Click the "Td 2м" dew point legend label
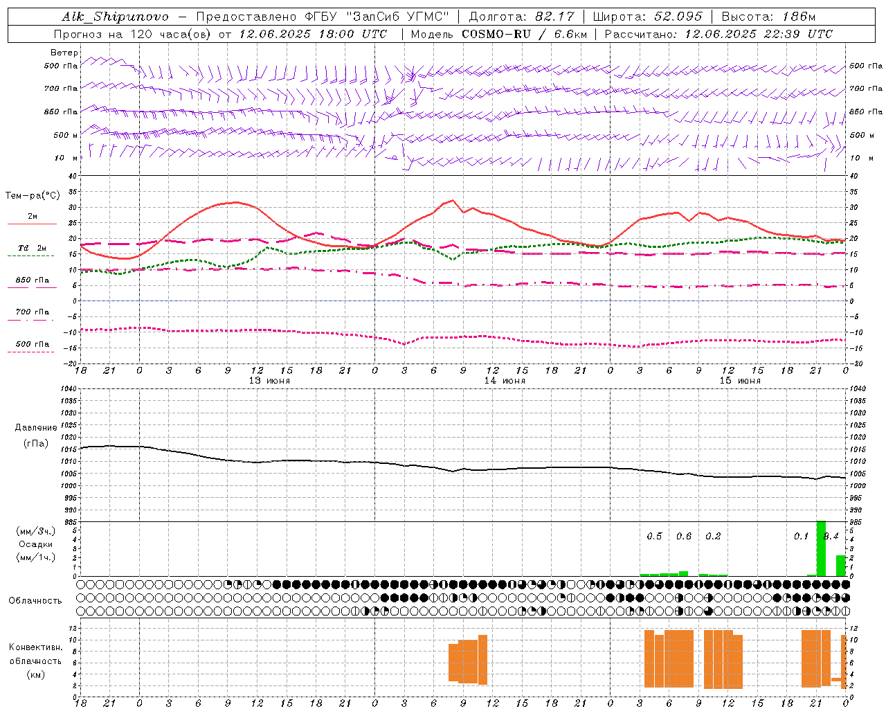This screenshot has height=709, width=886. pyautogui.click(x=32, y=248)
